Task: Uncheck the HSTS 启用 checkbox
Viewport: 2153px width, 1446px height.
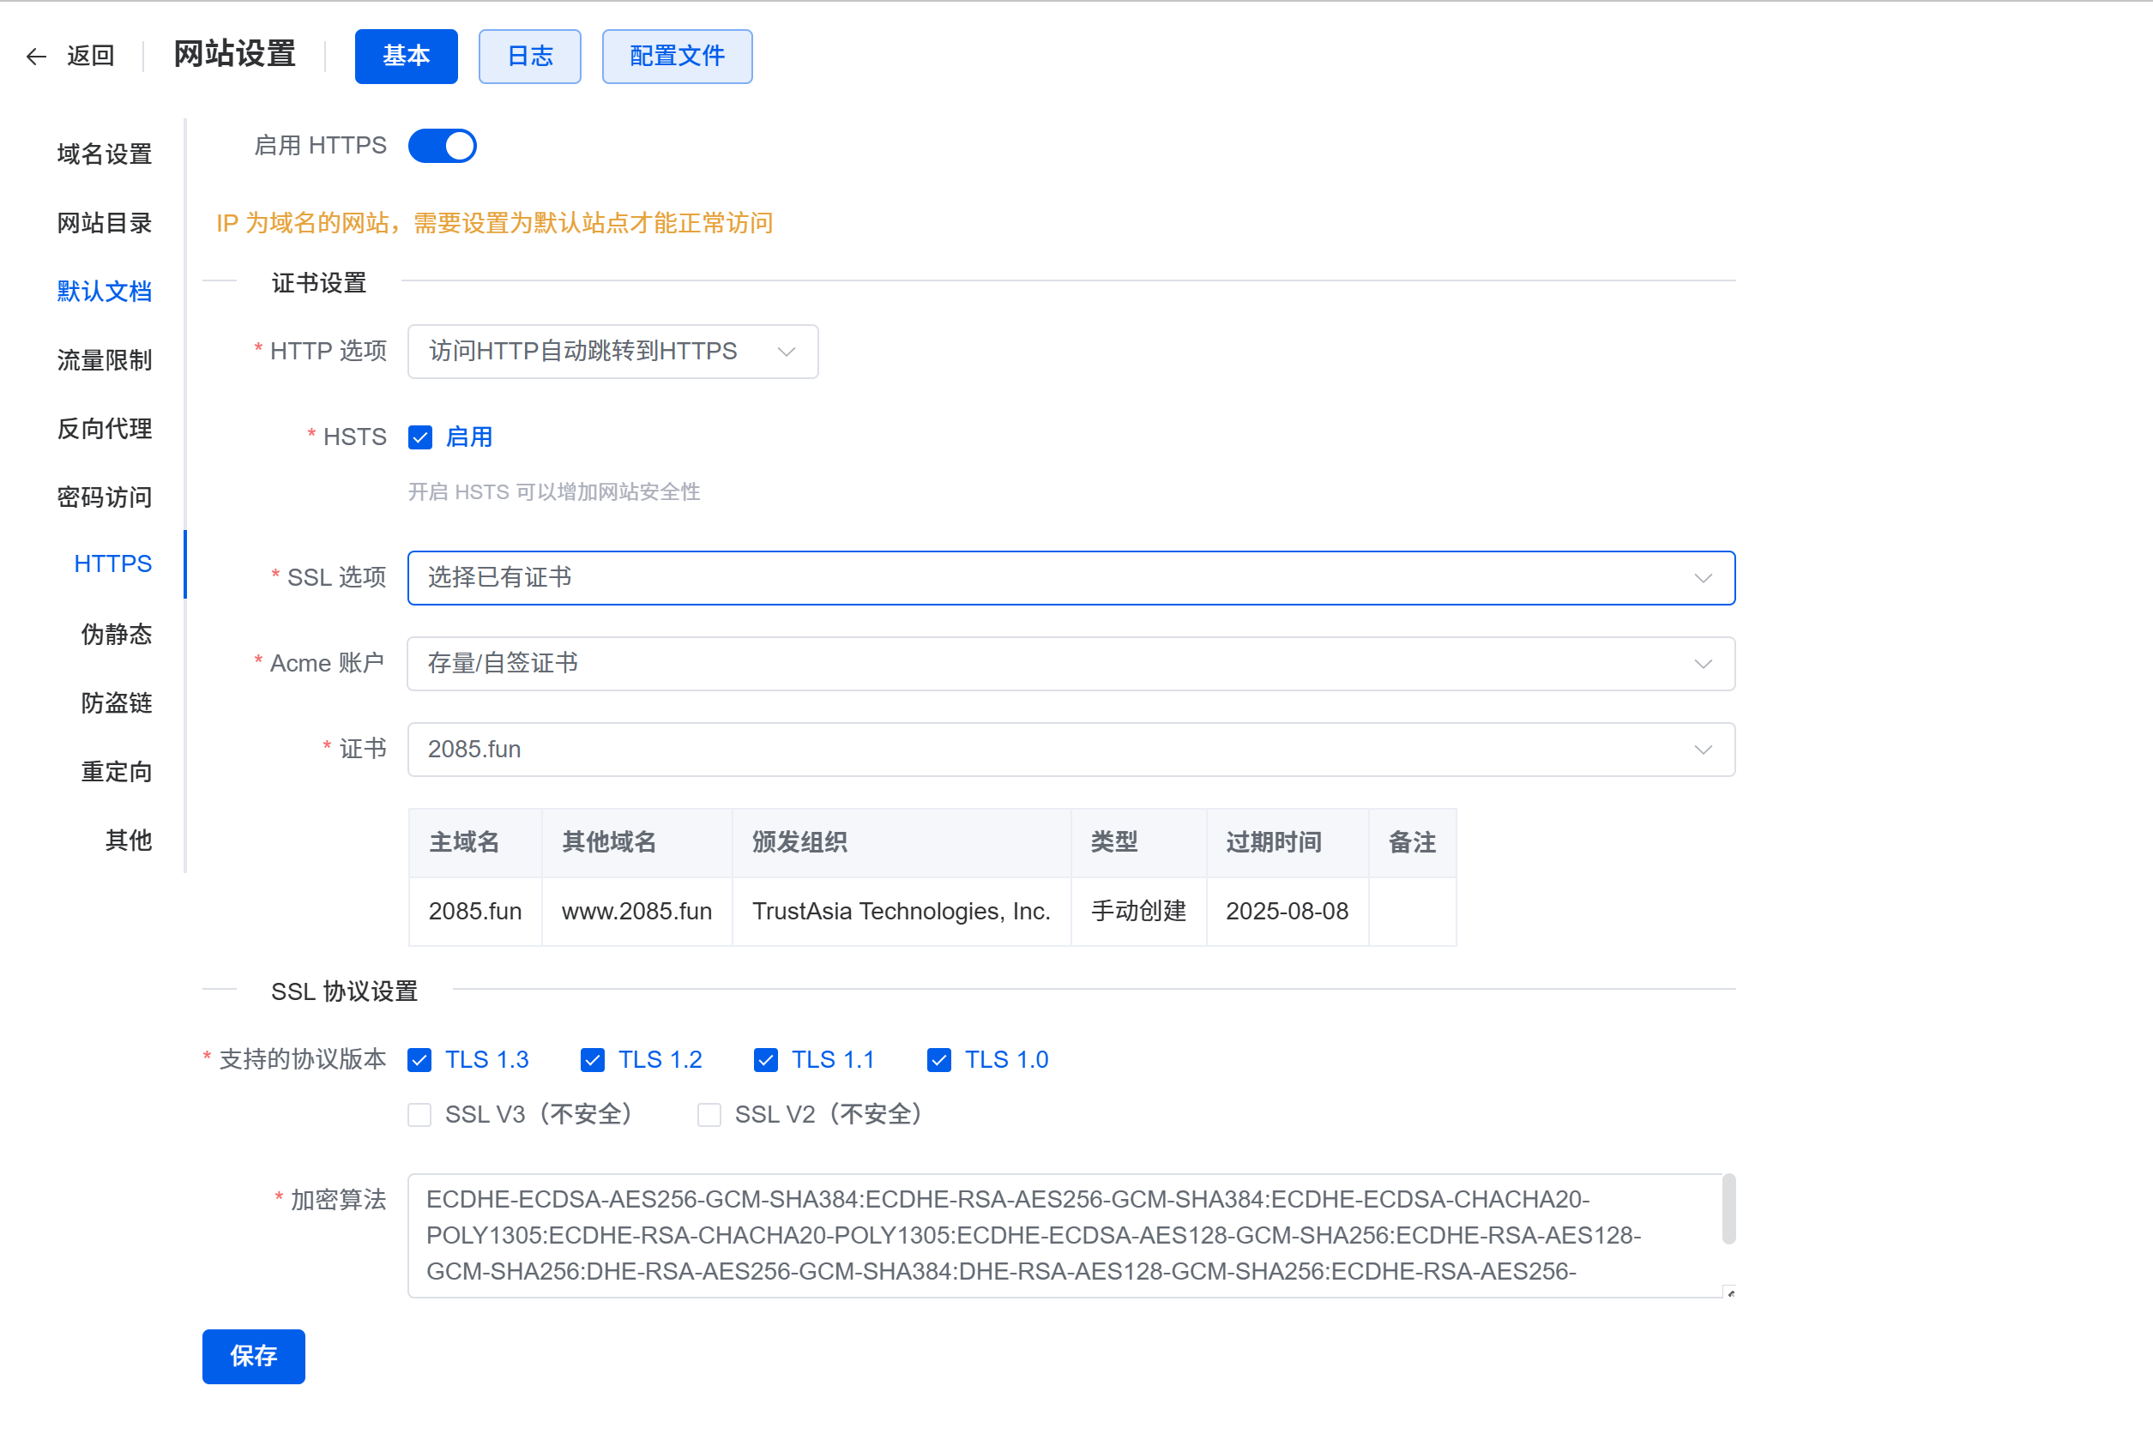Action: coord(420,437)
